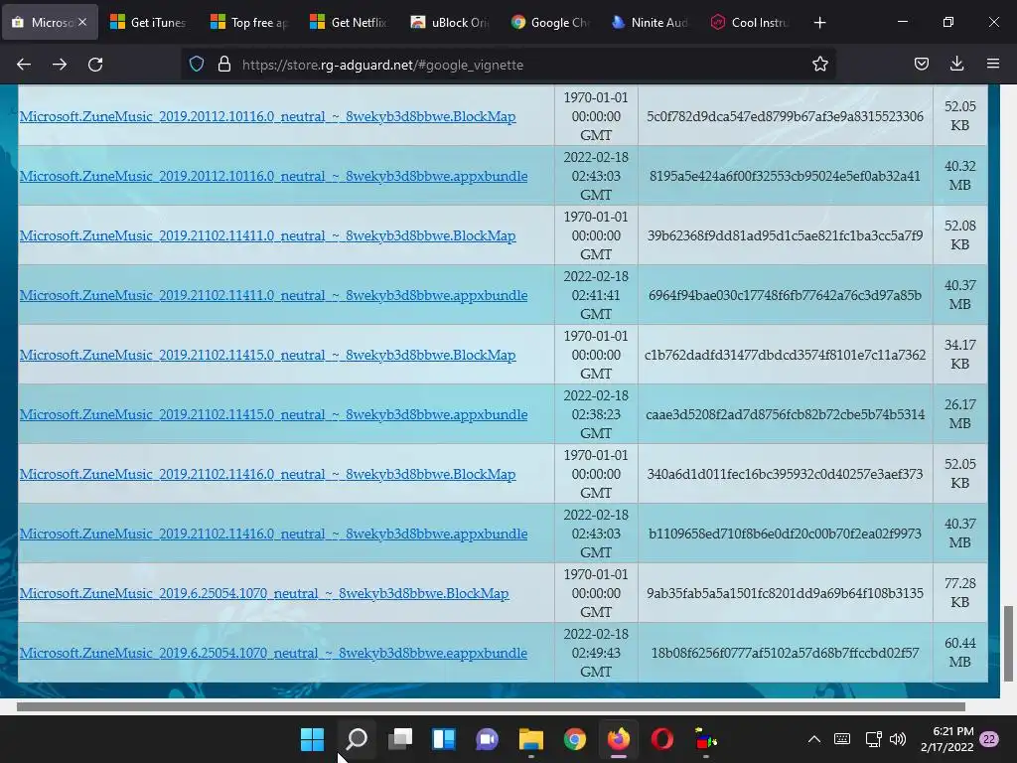Launch Google Chrome from taskbar

(x=575, y=739)
